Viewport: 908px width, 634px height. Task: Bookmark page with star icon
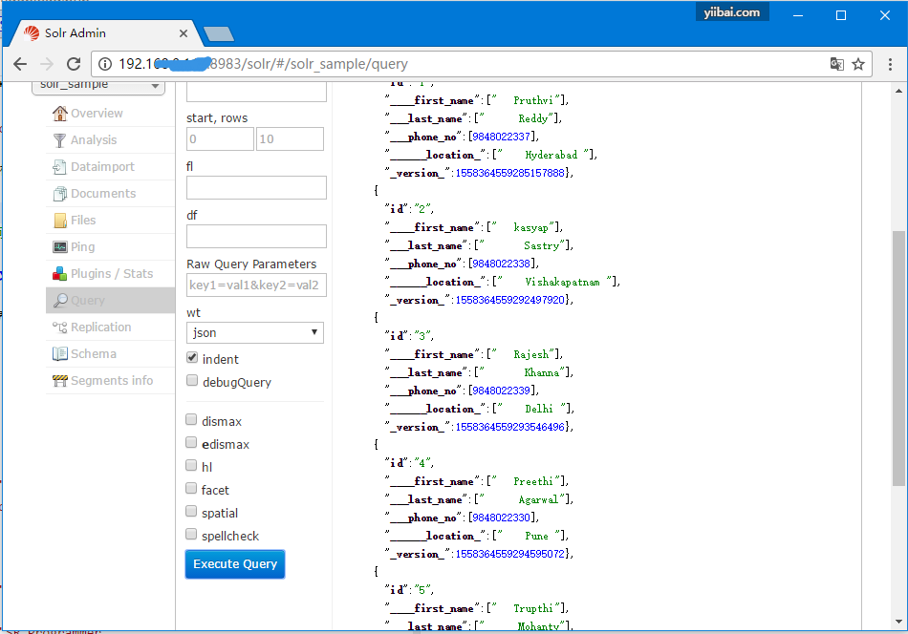pos(858,64)
